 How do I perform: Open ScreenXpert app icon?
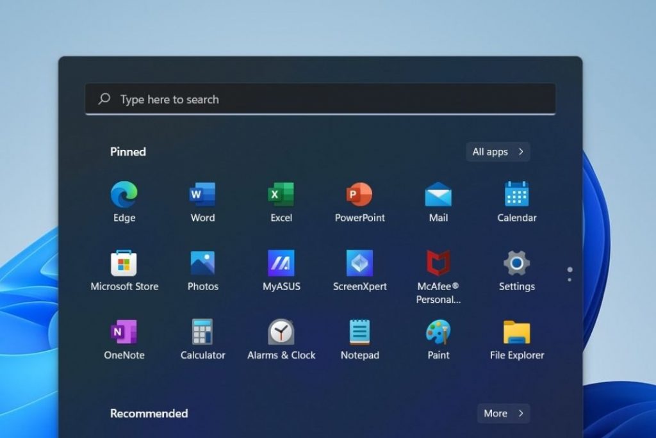359,263
